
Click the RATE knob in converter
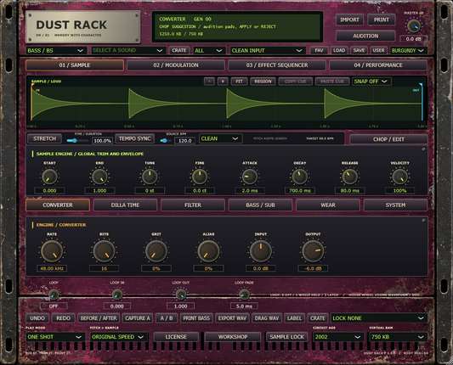[52, 251]
